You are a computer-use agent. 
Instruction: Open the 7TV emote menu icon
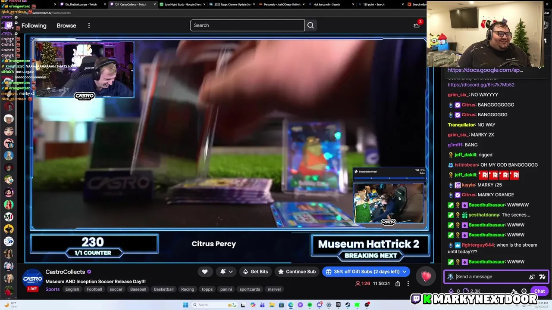pos(542,277)
